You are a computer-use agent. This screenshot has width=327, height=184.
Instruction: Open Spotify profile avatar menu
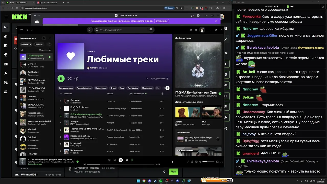(202, 30)
